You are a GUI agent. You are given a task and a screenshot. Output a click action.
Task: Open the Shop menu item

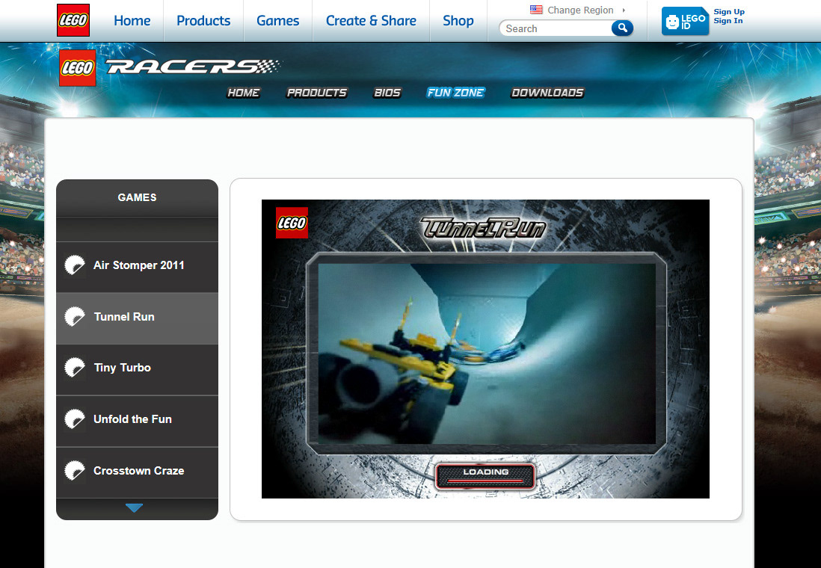[458, 20]
